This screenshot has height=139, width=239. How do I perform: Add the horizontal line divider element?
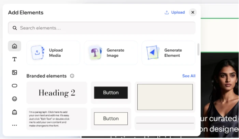tap(165, 123)
